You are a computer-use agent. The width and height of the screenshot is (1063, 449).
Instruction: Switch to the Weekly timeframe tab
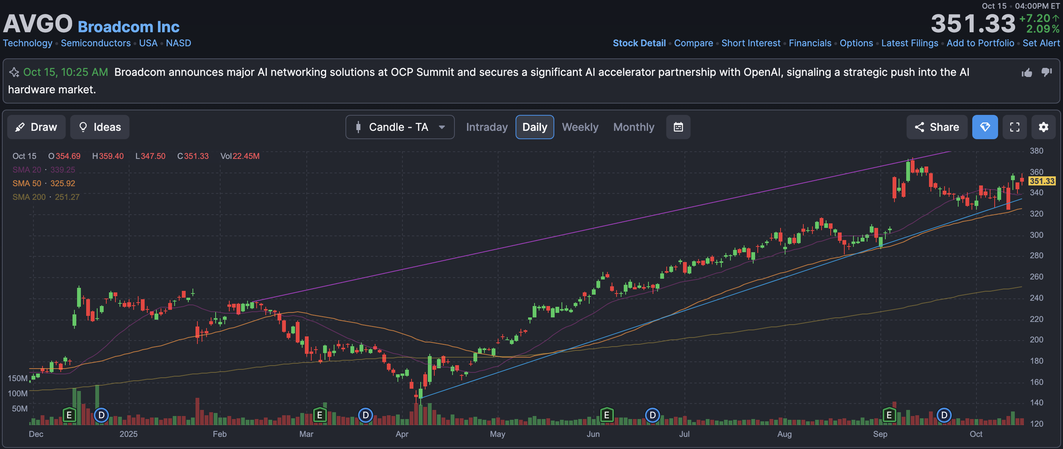pos(580,127)
